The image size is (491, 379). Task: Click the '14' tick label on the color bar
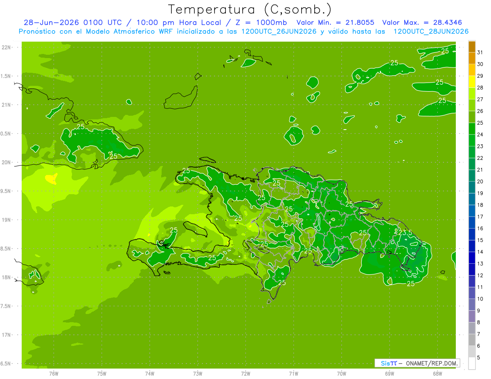[x=480, y=252]
